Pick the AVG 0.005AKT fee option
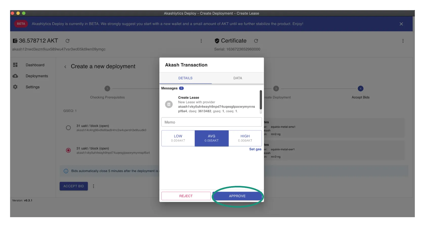 click(x=211, y=138)
